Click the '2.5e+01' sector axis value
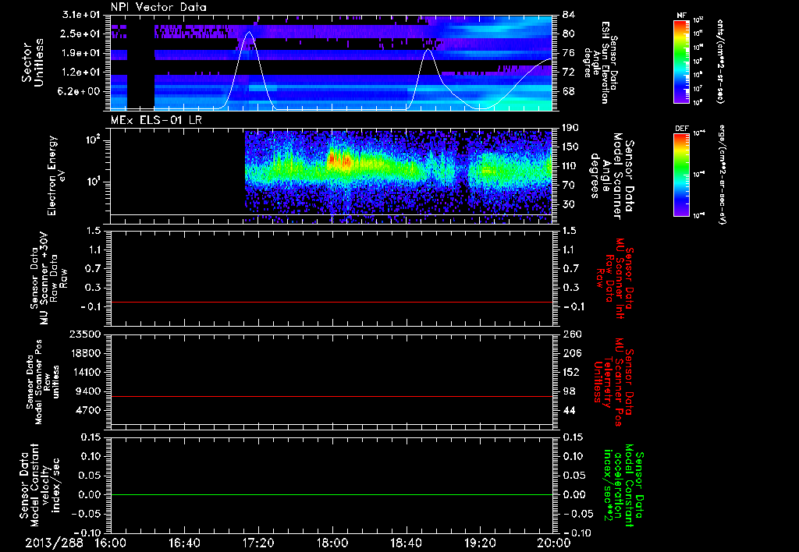 click(81, 34)
